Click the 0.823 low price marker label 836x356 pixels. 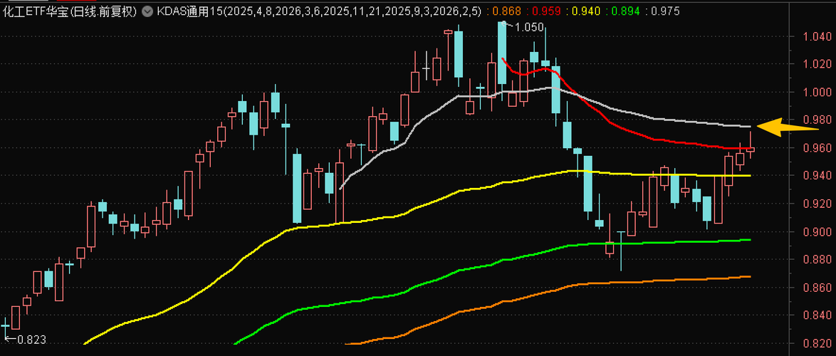(x=32, y=340)
